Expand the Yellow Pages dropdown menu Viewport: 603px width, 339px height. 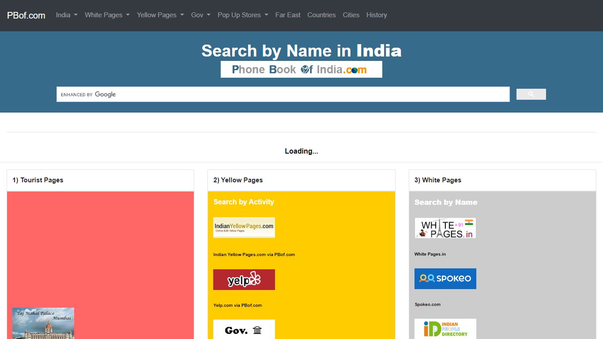pos(160,15)
